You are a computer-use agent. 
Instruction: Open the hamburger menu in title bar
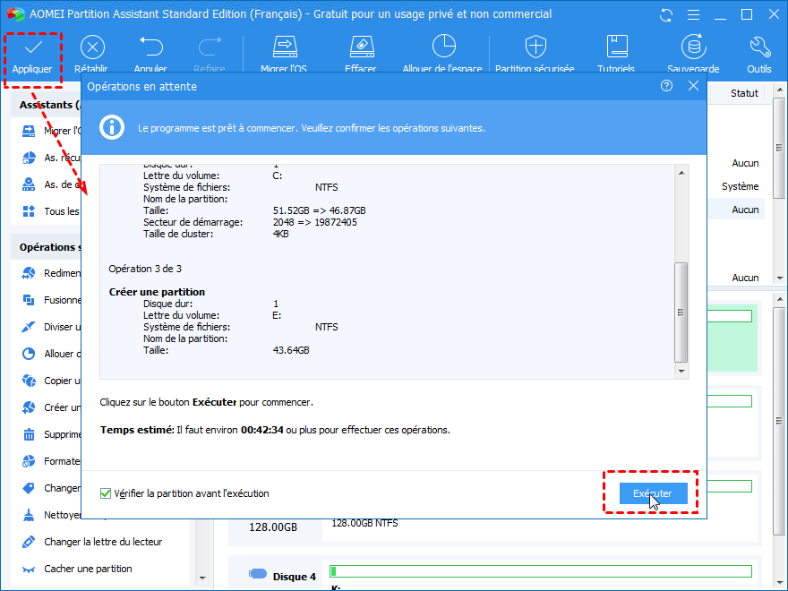(x=693, y=15)
